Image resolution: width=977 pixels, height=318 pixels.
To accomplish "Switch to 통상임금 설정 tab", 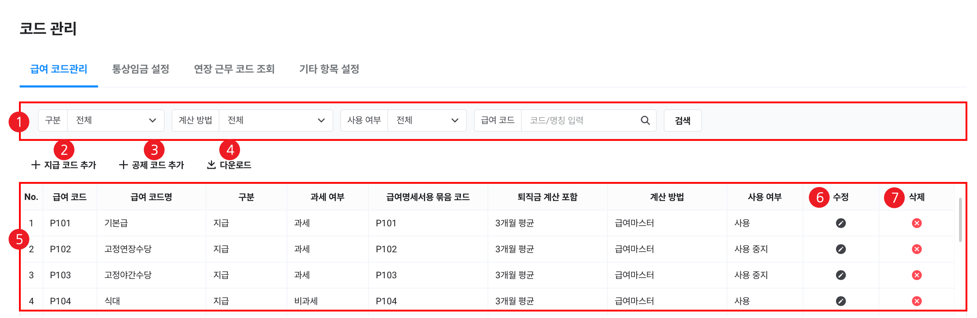I will (140, 69).
